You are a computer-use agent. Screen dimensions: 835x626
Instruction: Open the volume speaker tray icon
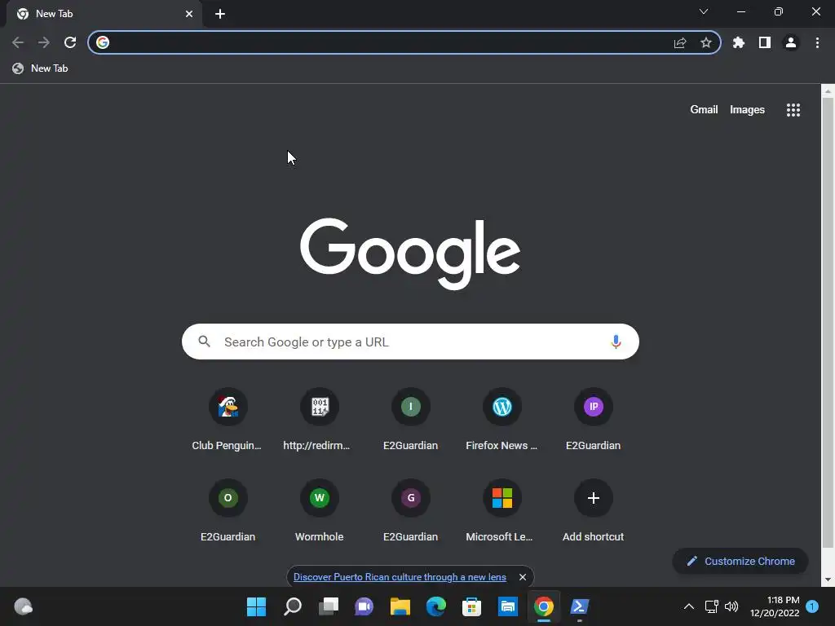tap(731, 606)
